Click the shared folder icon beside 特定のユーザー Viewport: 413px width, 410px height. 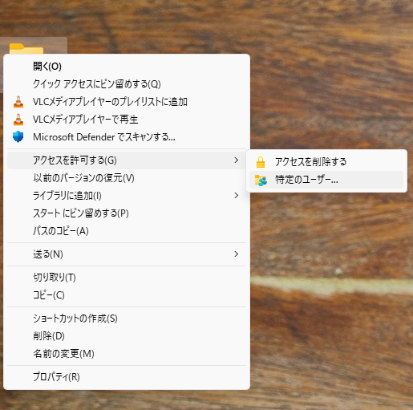261,180
